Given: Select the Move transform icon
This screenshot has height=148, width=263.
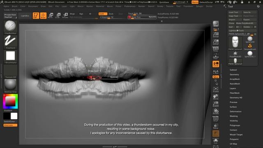Looking at the screenshot, I should (x=50, y=16).
